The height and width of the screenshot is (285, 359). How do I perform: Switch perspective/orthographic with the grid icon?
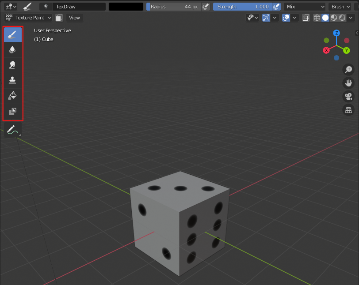pos(348,110)
